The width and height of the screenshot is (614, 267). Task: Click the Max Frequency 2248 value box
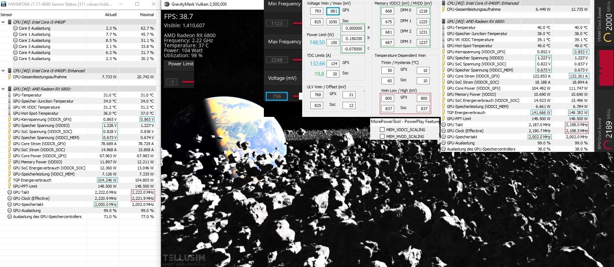point(276,60)
